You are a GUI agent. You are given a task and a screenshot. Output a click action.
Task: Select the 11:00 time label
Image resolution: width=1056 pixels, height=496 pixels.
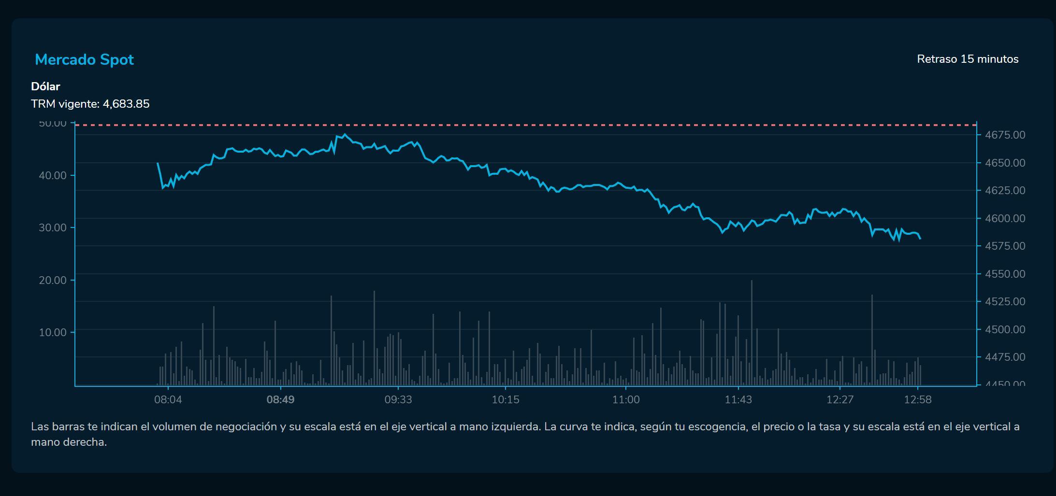point(626,400)
